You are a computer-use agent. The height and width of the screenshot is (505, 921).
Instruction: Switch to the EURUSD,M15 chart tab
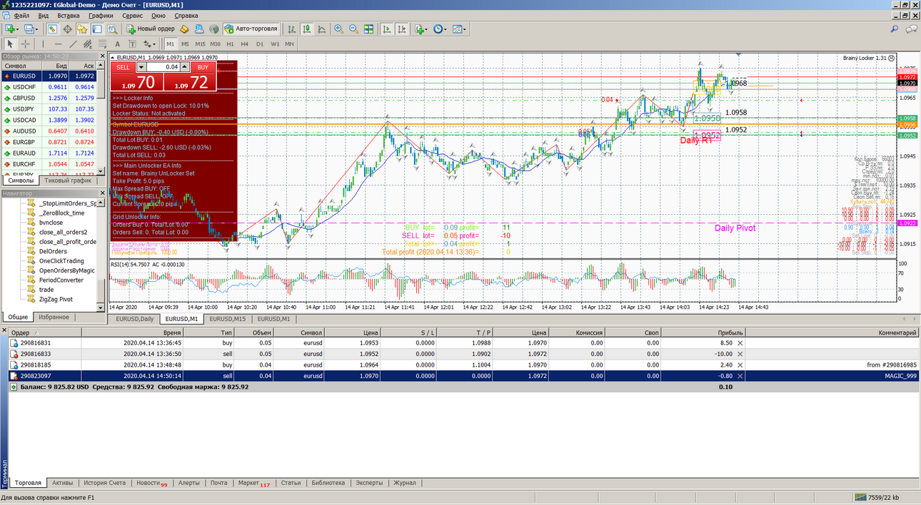[x=227, y=319]
